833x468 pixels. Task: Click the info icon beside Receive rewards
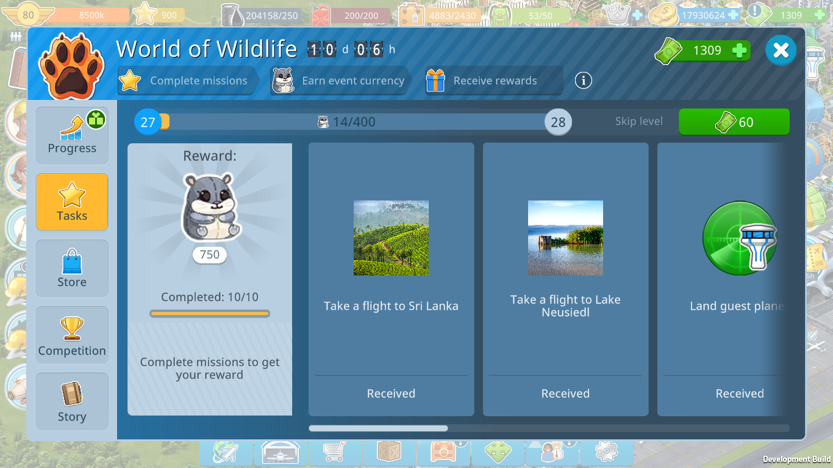tap(583, 80)
